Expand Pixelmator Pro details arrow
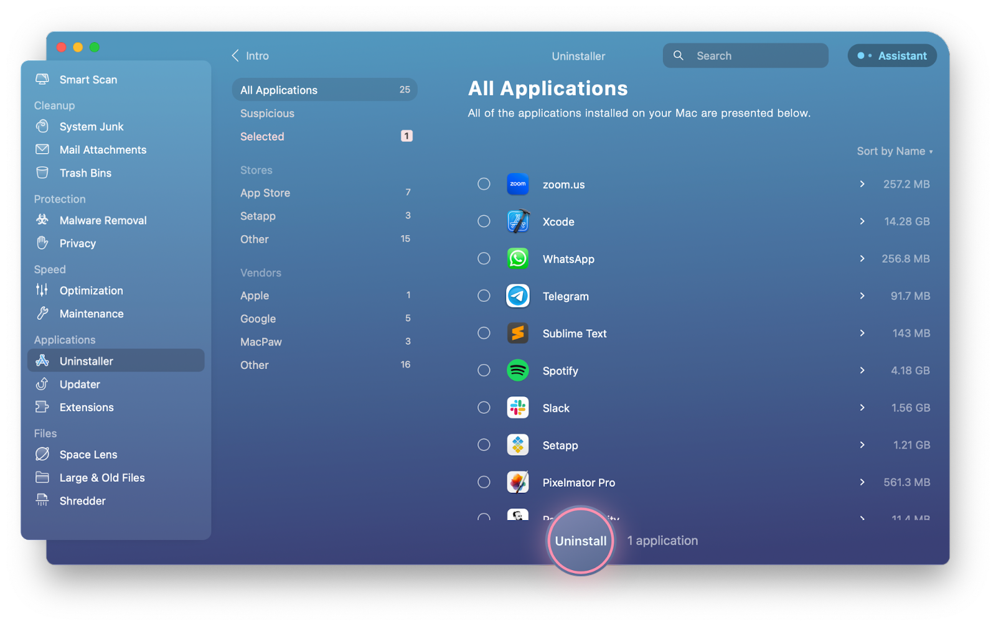Screen dimensions: 996x626 [862, 482]
